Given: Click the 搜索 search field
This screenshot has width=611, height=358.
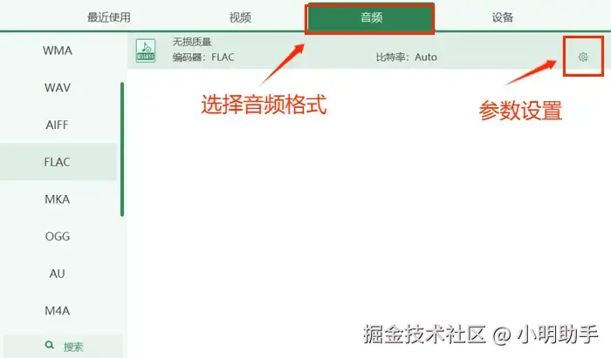Looking at the screenshot, I should [63, 346].
